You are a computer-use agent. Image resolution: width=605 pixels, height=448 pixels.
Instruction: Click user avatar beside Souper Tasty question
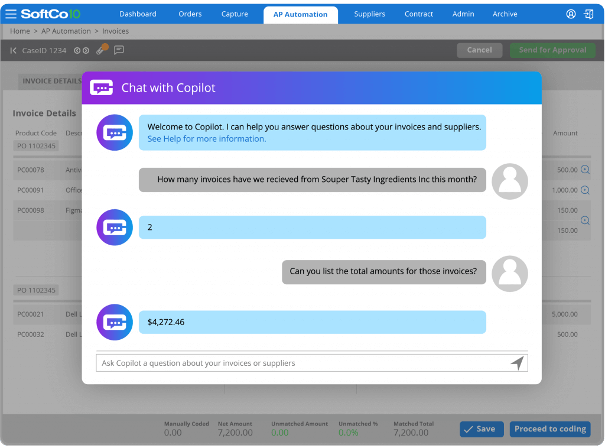510,181
